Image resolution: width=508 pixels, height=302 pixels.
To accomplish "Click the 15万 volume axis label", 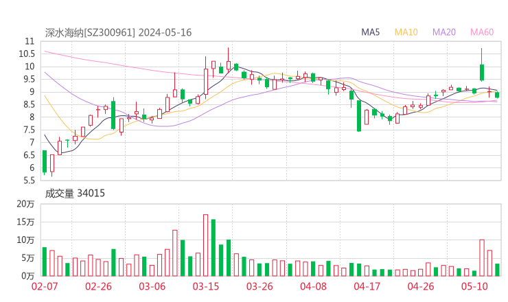I will pos(25,222).
